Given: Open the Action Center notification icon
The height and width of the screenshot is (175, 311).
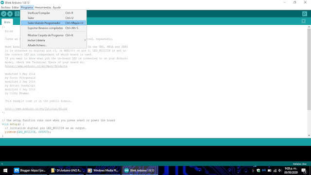Looking at the screenshot, I should coord(304,171).
